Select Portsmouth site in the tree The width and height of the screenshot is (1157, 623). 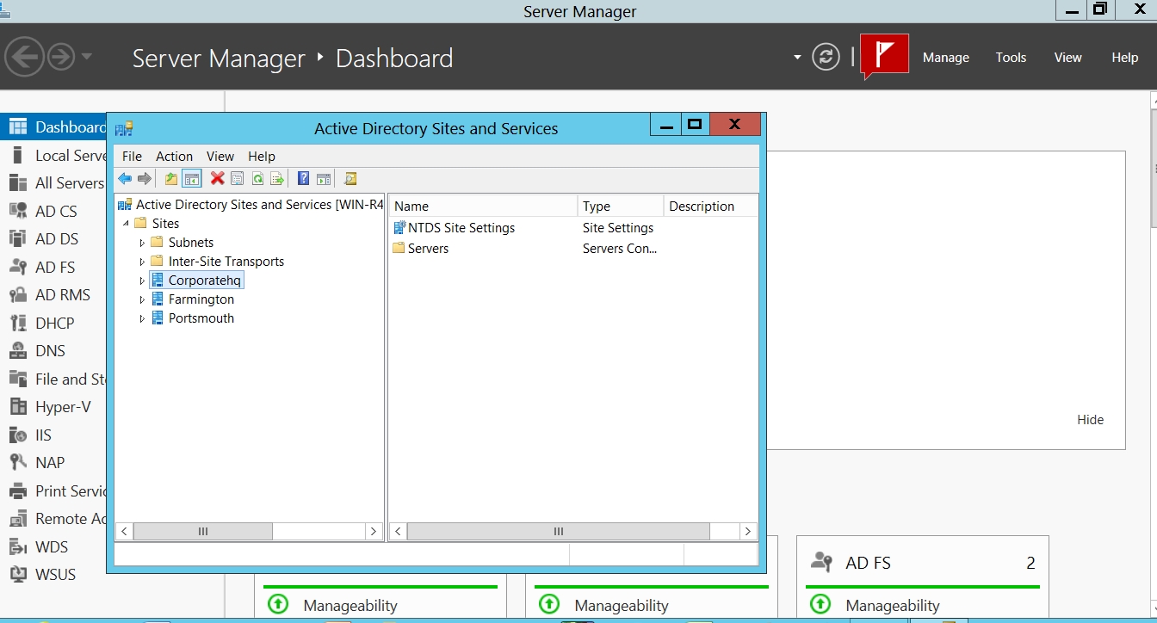[201, 318]
